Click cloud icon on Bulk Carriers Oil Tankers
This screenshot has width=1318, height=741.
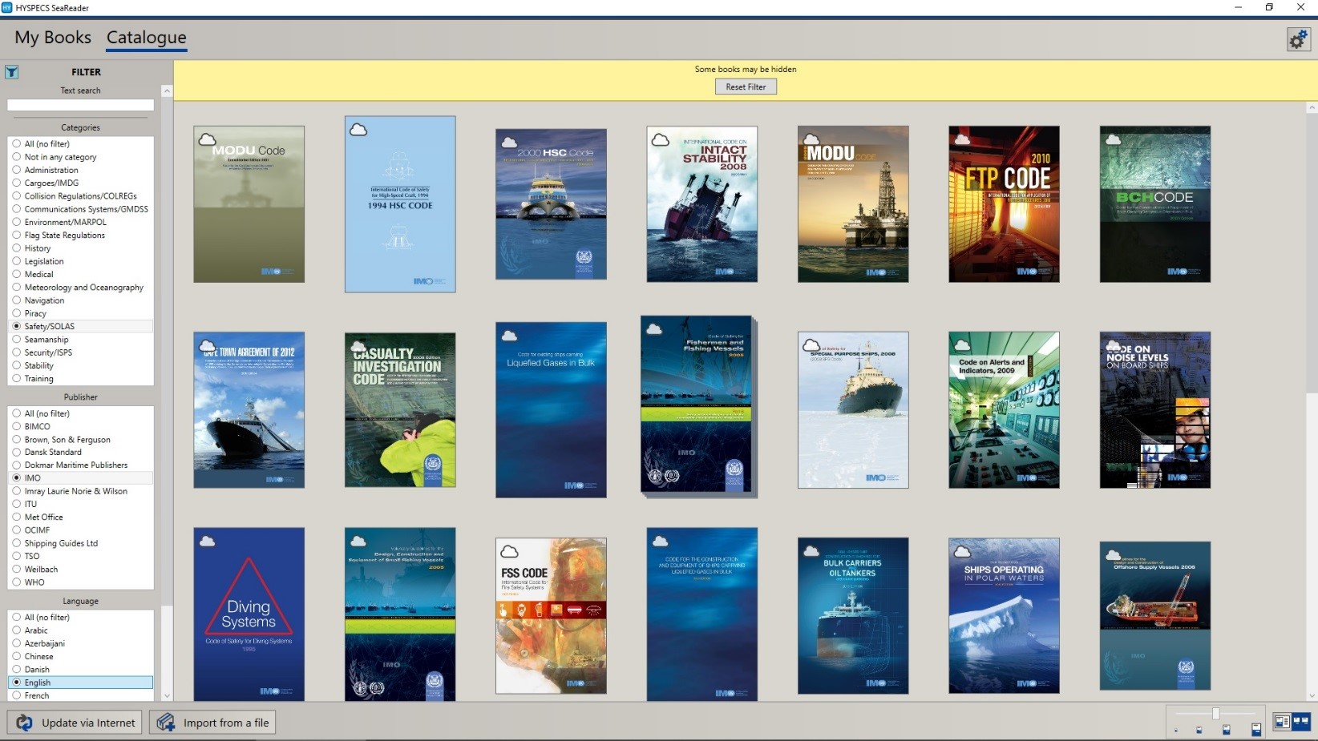pyautogui.click(x=811, y=551)
